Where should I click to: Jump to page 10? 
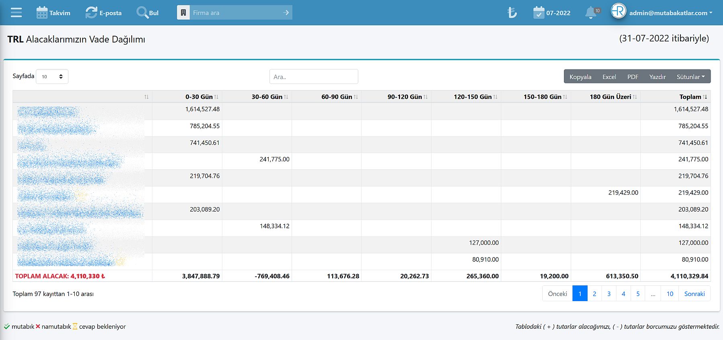point(670,294)
